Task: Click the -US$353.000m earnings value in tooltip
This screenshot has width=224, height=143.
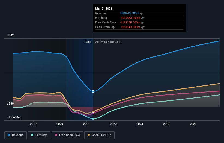Action: pos(130,18)
